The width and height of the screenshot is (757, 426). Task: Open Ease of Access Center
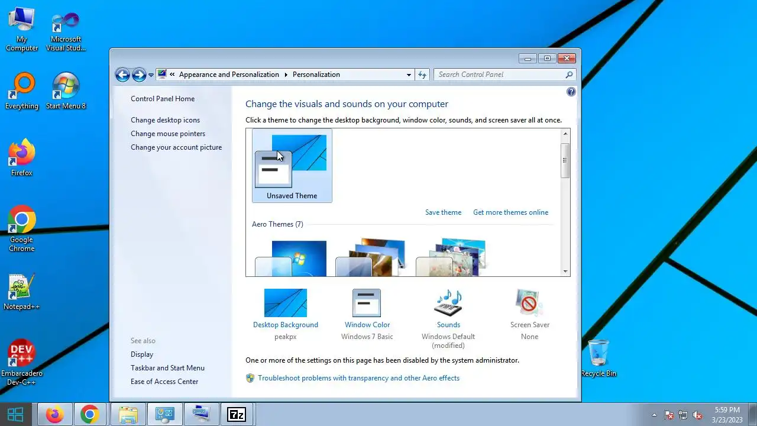pyautogui.click(x=164, y=382)
